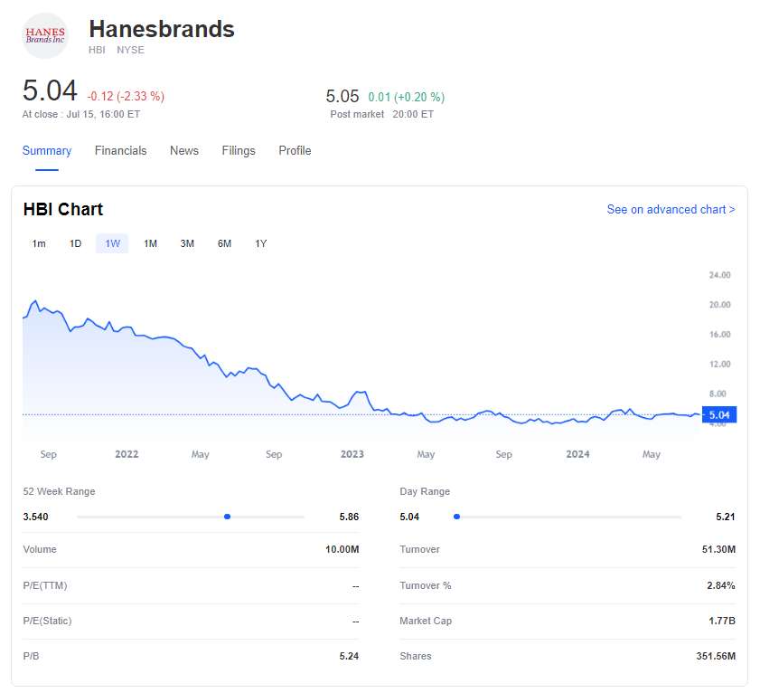The width and height of the screenshot is (760, 693).
Task: Go to the News tab
Action: click(x=183, y=151)
